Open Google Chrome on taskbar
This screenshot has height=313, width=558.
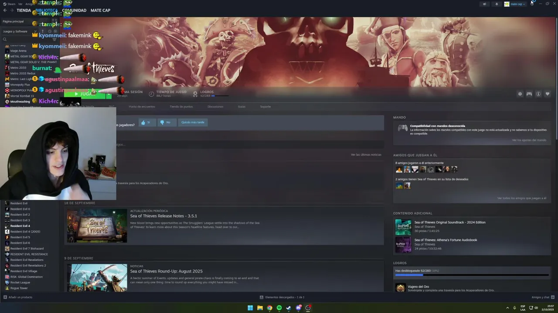pyautogui.click(x=269, y=308)
